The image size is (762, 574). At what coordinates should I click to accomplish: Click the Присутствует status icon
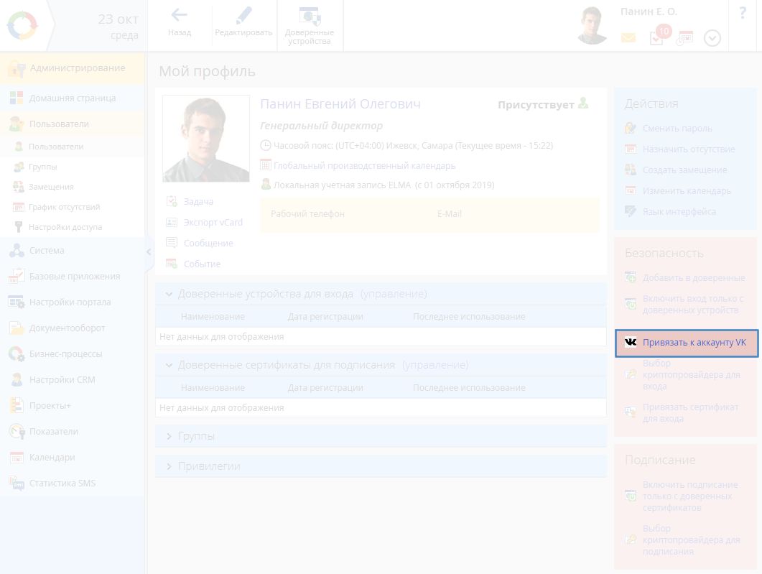[x=584, y=103]
